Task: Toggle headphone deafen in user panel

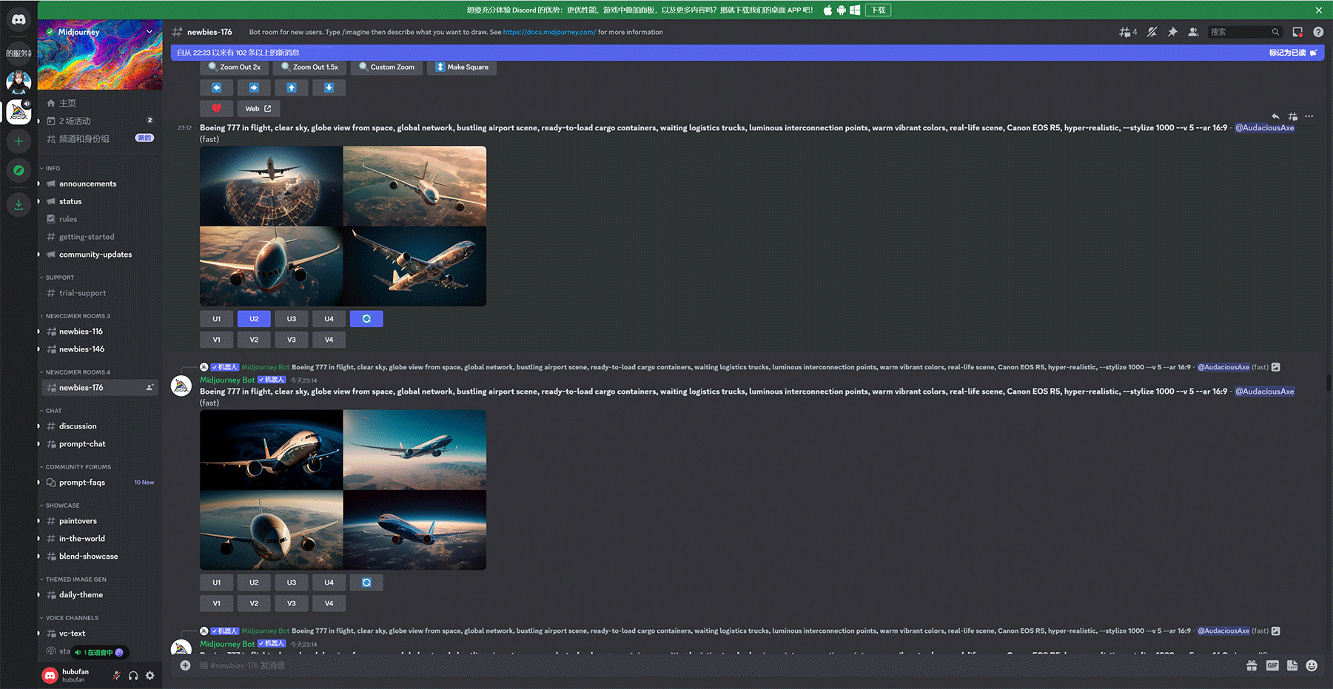Action: [133, 675]
